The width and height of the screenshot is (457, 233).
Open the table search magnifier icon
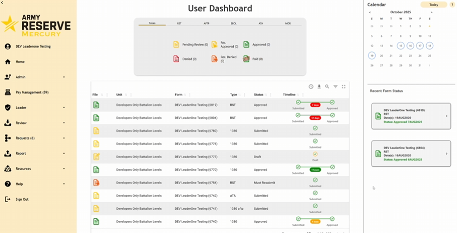(x=327, y=86)
